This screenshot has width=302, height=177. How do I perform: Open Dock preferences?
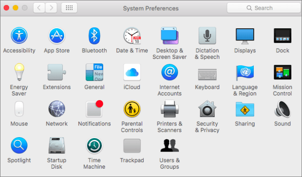pos(282,36)
